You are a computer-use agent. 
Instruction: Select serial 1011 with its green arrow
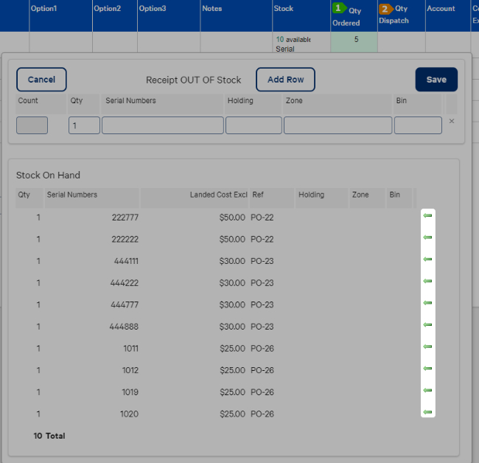[427, 347]
